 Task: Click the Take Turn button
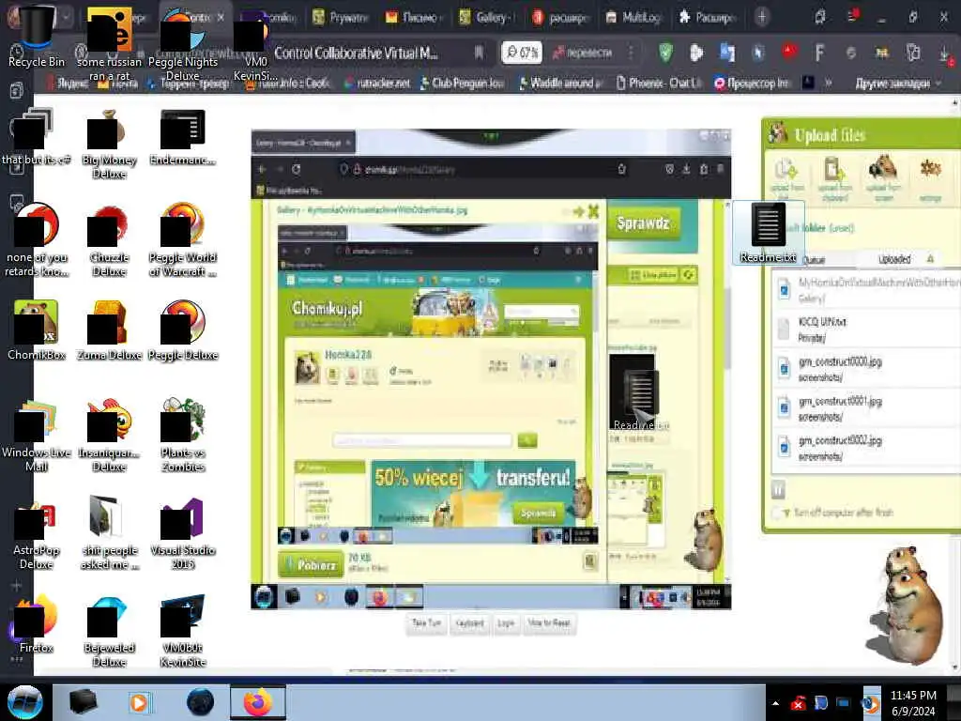[426, 623]
